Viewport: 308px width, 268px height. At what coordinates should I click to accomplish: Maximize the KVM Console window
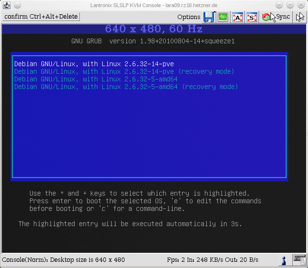[x=290, y=5]
